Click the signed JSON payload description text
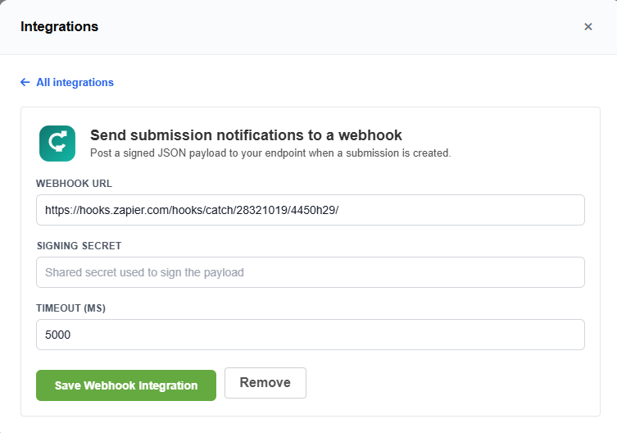Screen dimensions: 617x433 coord(270,153)
